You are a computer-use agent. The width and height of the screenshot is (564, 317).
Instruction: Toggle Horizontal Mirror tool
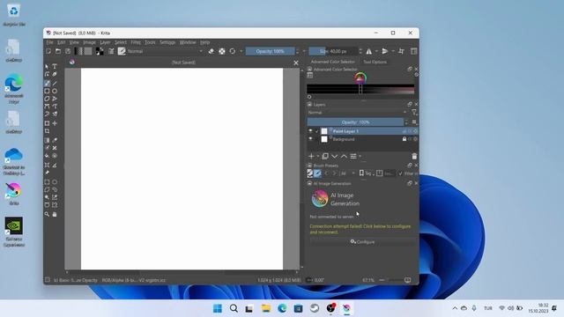click(369, 51)
